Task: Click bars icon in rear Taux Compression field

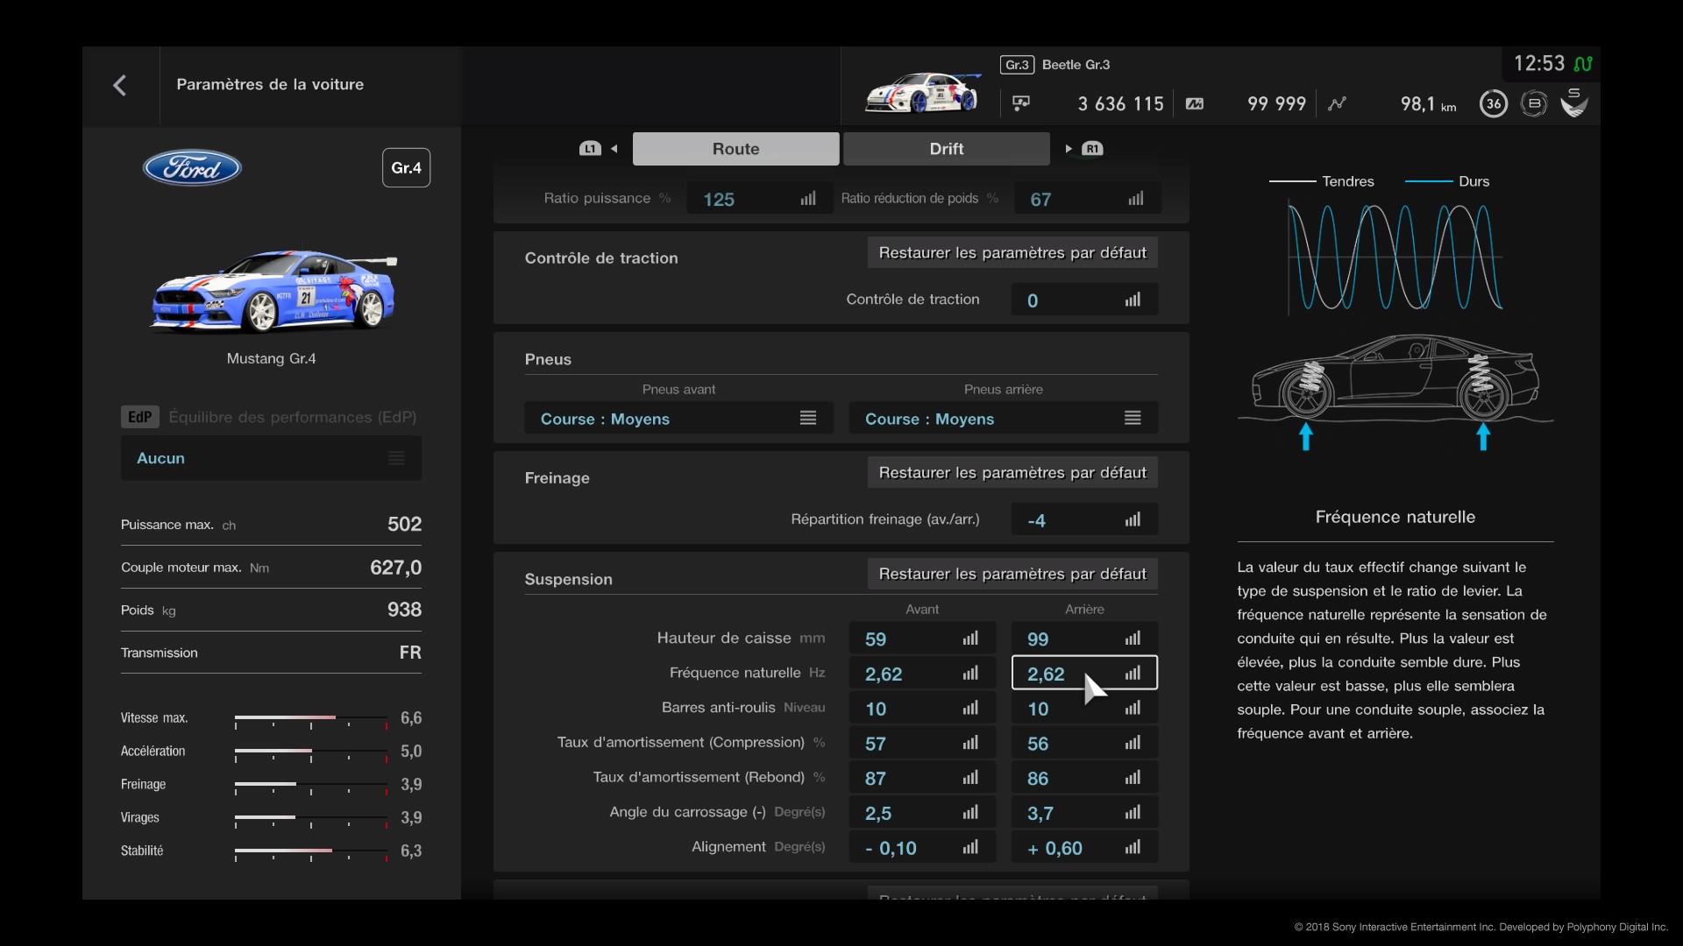Action: pyautogui.click(x=1133, y=743)
